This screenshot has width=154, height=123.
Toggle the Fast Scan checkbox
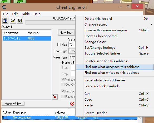click(x=63, y=91)
